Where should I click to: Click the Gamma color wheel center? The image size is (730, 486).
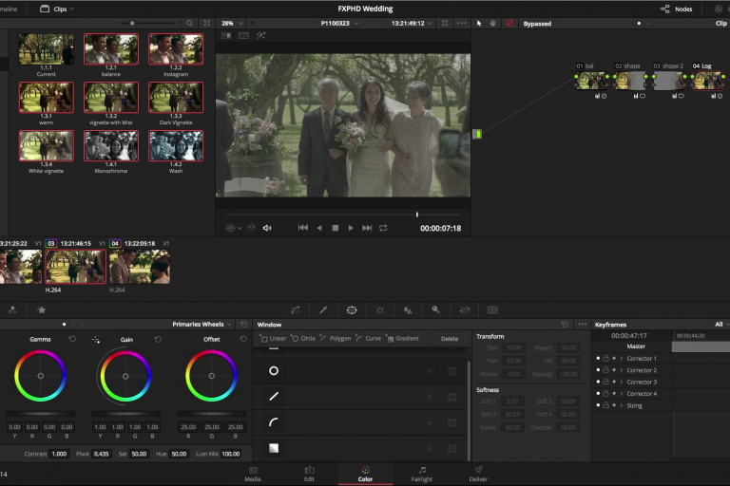click(x=41, y=376)
